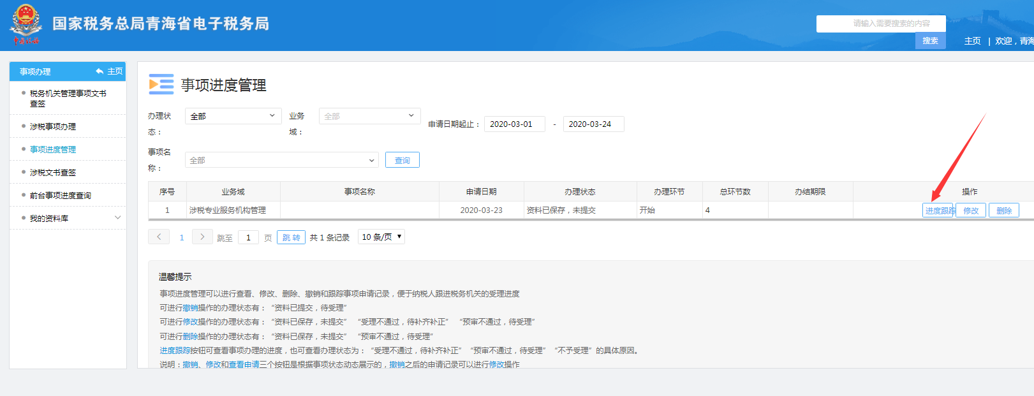Click the 办理环节 column header
Screen dimensions: 1034x396
coord(669,191)
